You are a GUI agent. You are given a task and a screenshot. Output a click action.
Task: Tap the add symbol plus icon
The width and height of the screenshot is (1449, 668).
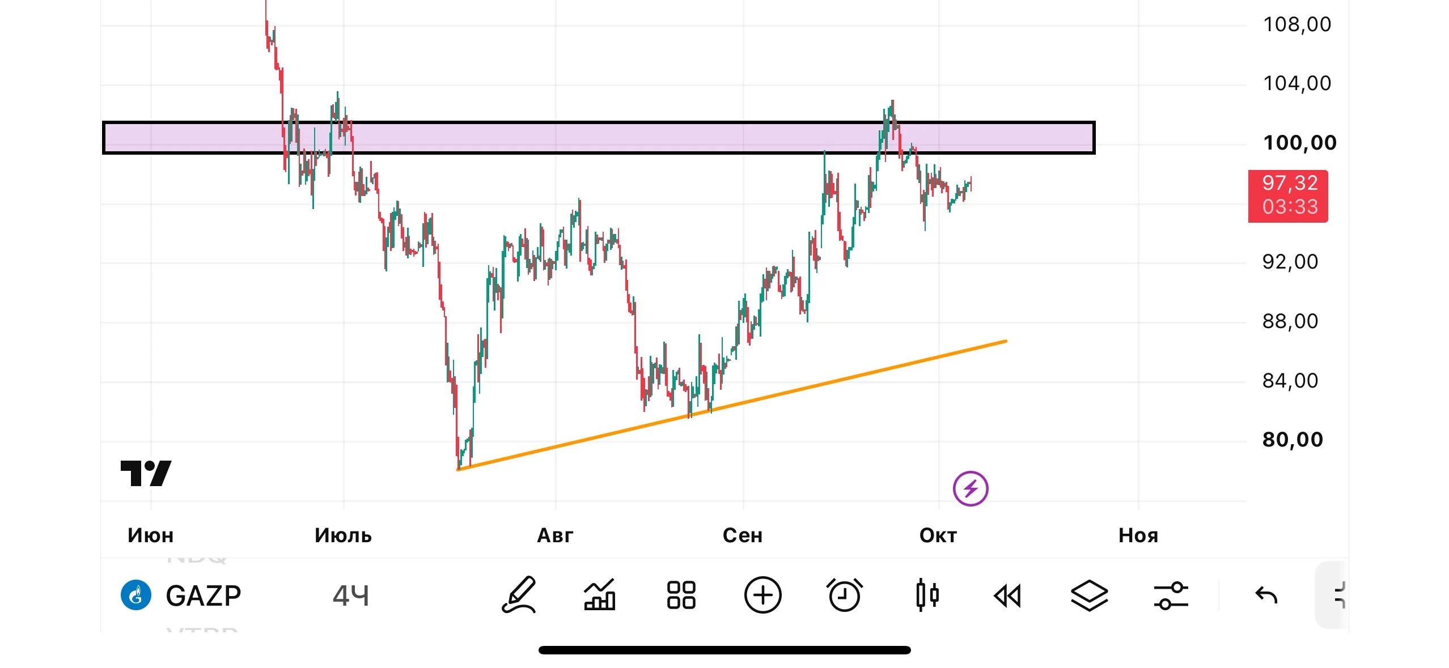(762, 595)
